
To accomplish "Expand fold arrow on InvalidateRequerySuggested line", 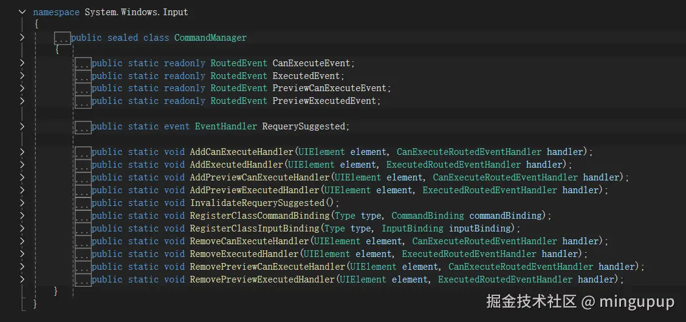I will click(x=22, y=203).
